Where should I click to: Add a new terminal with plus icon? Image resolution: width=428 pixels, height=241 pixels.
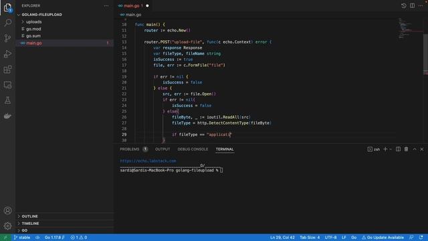point(385,149)
